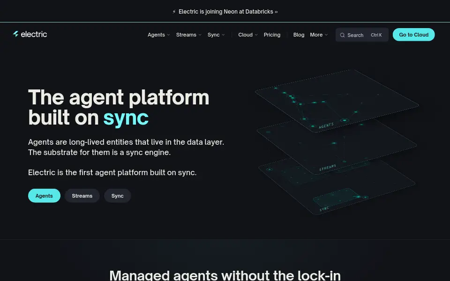This screenshot has width=450, height=281.
Task: Open the Blog link in navigation
Action: (x=299, y=35)
